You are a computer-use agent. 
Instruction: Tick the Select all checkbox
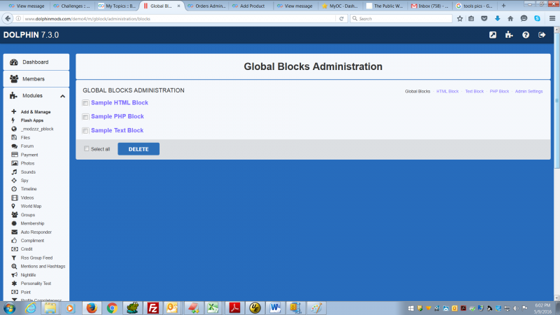click(x=86, y=148)
